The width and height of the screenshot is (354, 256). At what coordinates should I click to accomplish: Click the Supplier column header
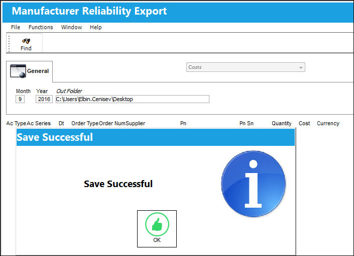[x=135, y=123]
